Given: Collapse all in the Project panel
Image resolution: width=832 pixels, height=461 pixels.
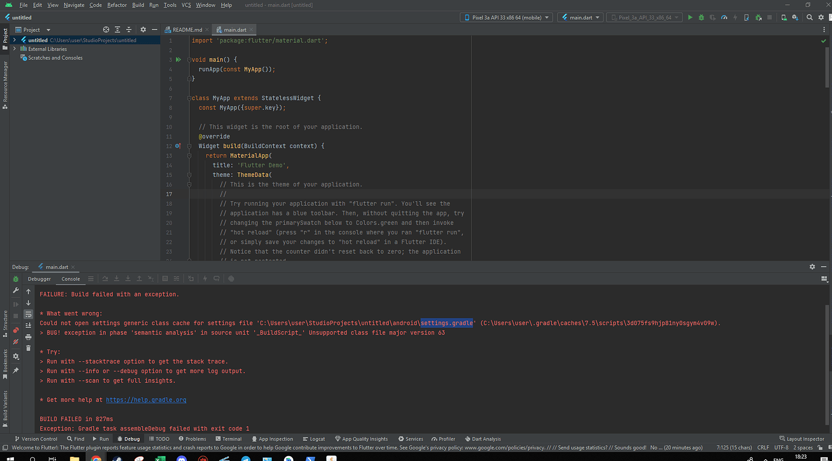Looking at the screenshot, I should (129, 29).
